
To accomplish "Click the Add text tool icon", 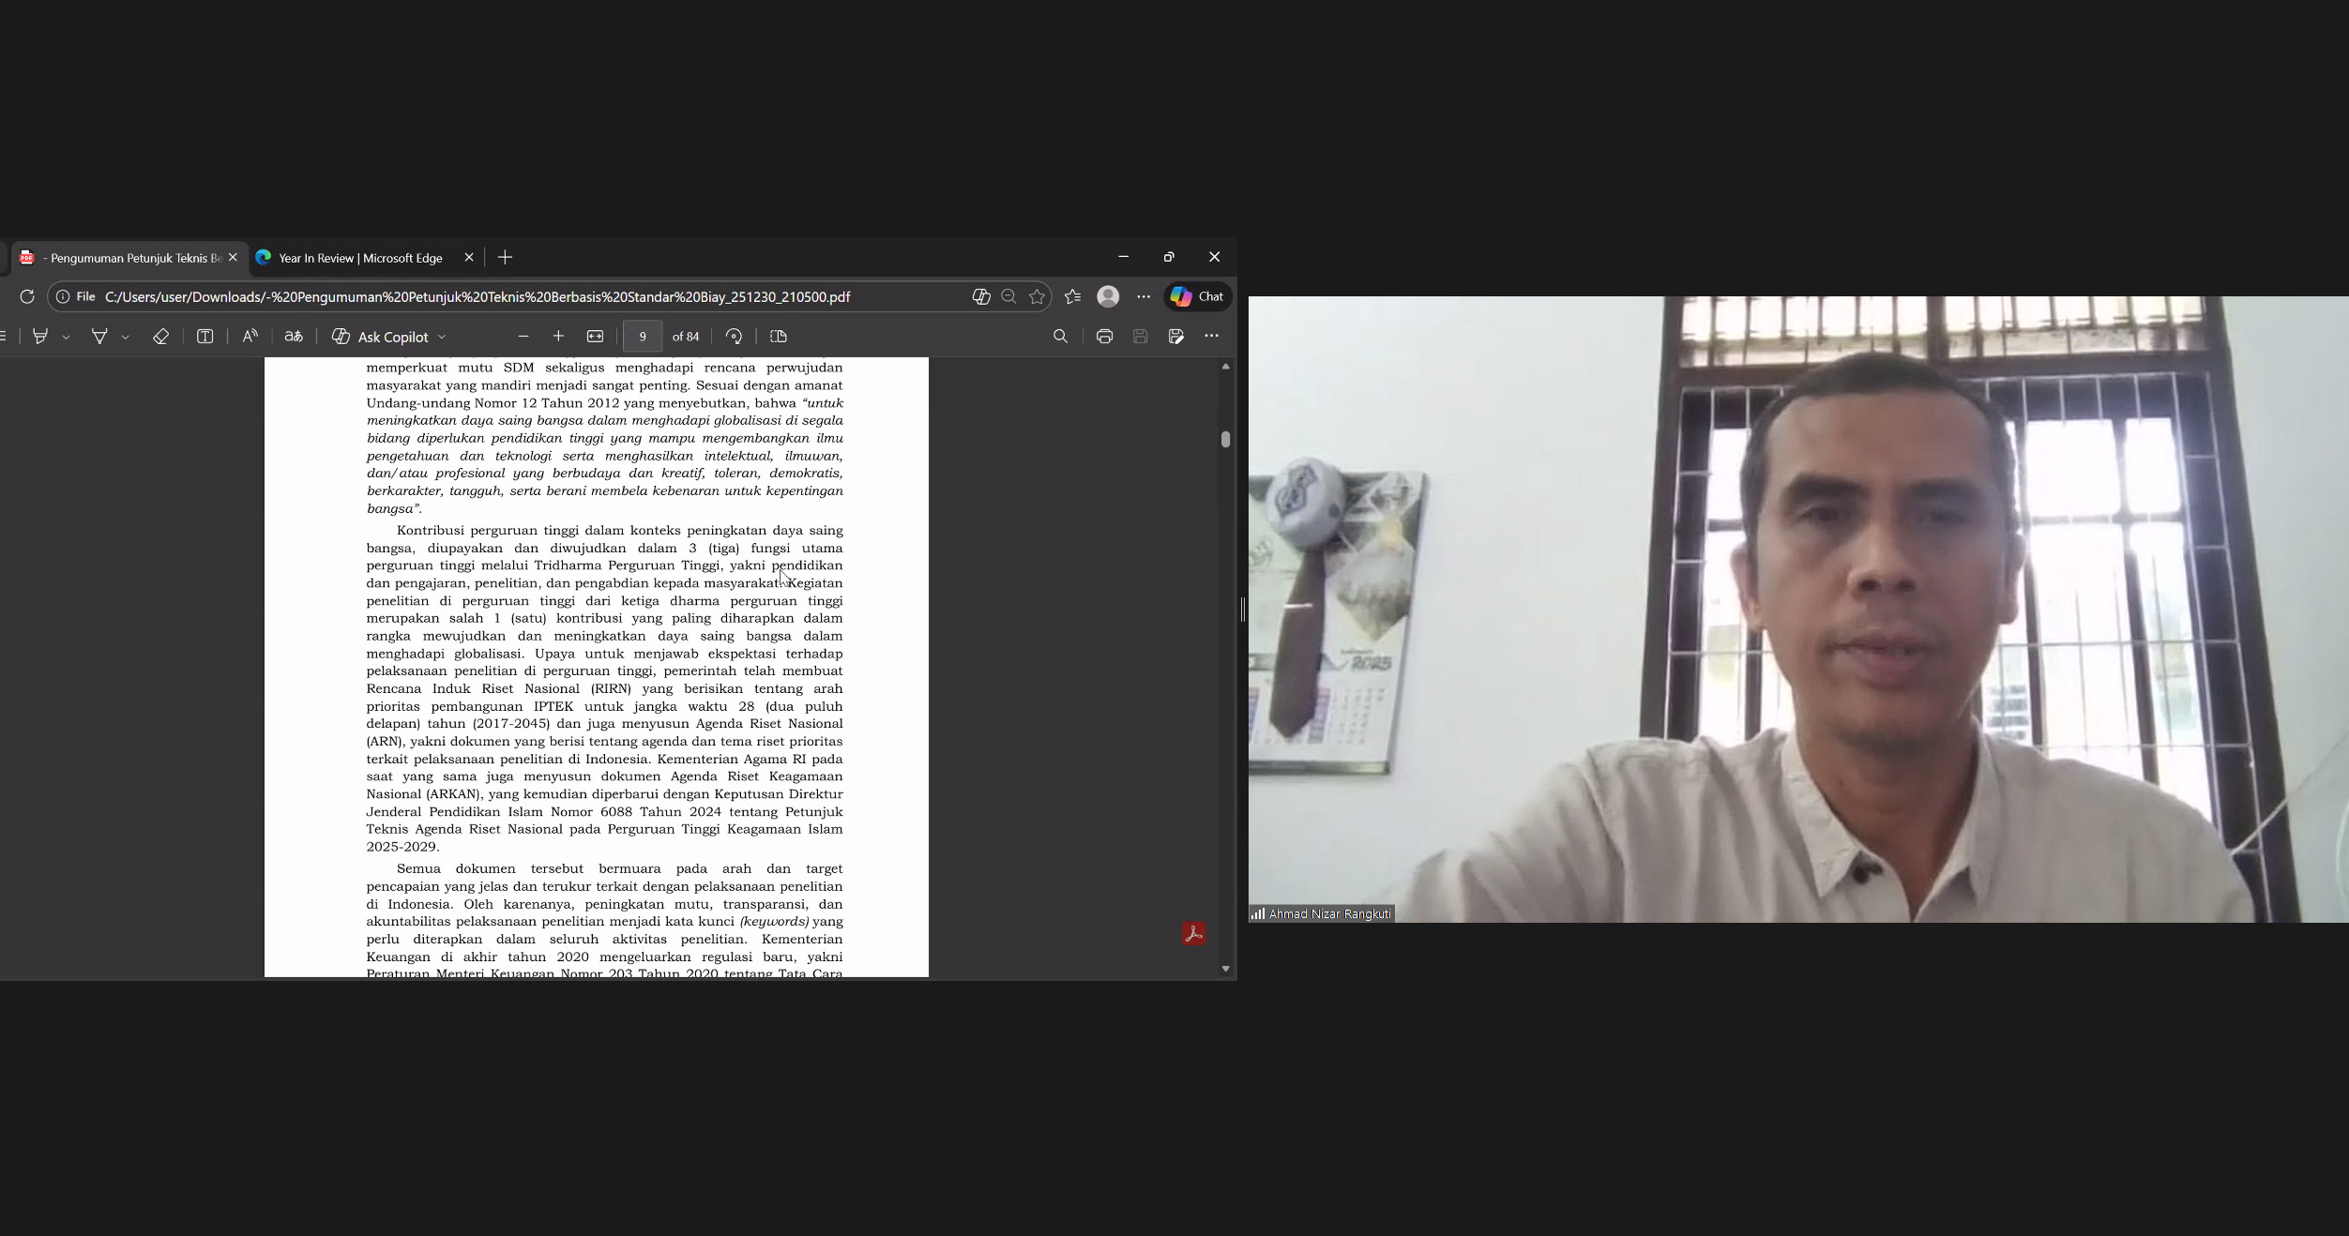I will (205, 337).
